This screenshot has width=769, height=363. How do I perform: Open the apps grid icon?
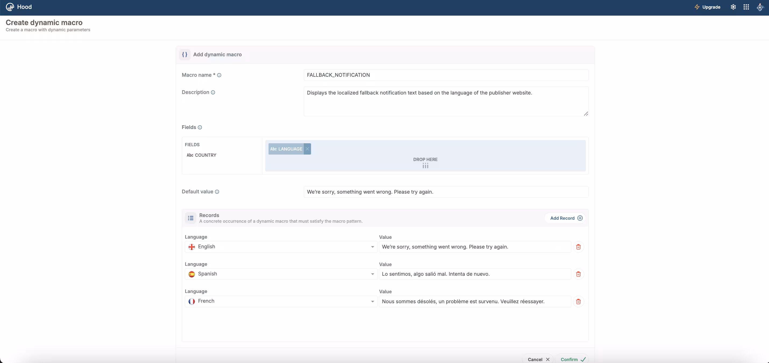(746, 7)
